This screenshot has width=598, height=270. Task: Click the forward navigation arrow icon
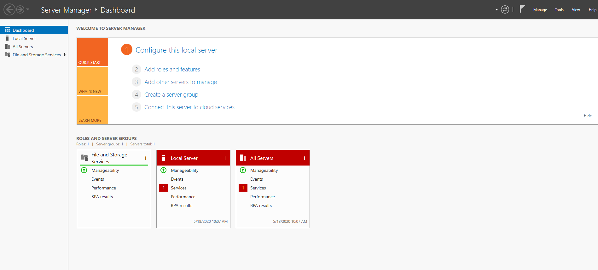20,9
